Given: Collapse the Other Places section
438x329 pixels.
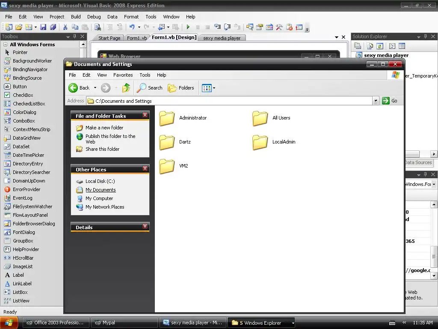Looking at the screenshot, I should pos(145,168).
